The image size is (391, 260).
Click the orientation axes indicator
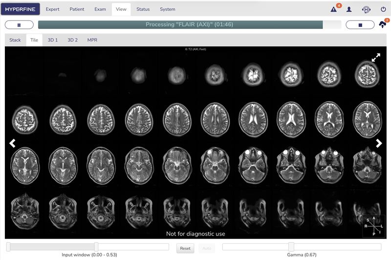pyautogui.click(x=373, y=226)
